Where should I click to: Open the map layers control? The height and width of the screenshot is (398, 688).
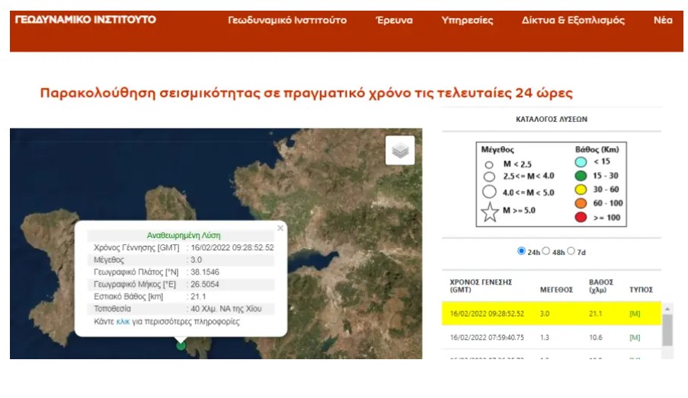pyautogui.click(x=400, y=151)
